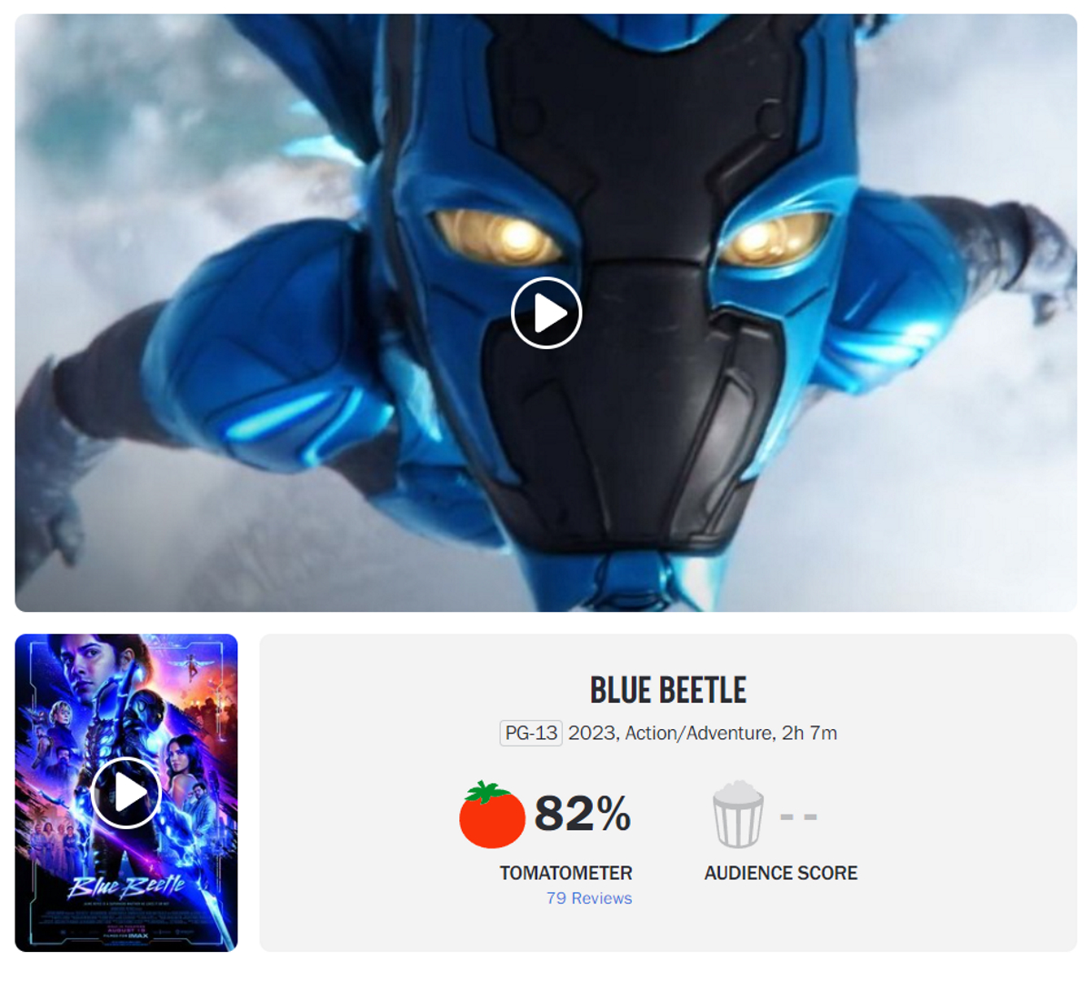This screenshot has width=1091, height=991.
Task: Start video from the poster play button
Action: pos(126,793)
